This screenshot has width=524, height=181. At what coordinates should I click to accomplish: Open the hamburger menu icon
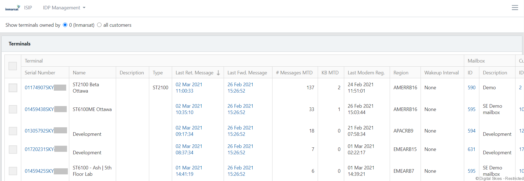coord(515,8)
